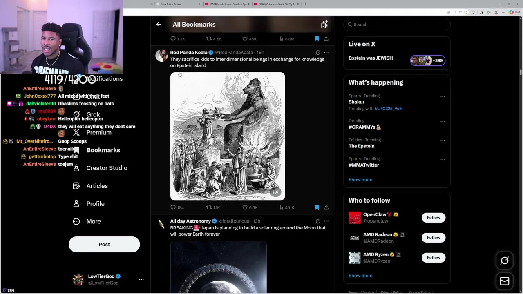
Task: Open AMD Ryzen profile avatar
Action: tap(355, 258)
